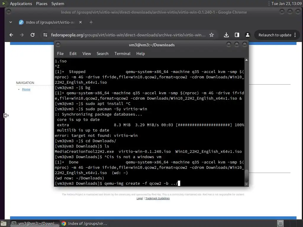303x227 pixels.
Task: Click 'error: target not found: virtio-win' line
Action: click(96, 135)
